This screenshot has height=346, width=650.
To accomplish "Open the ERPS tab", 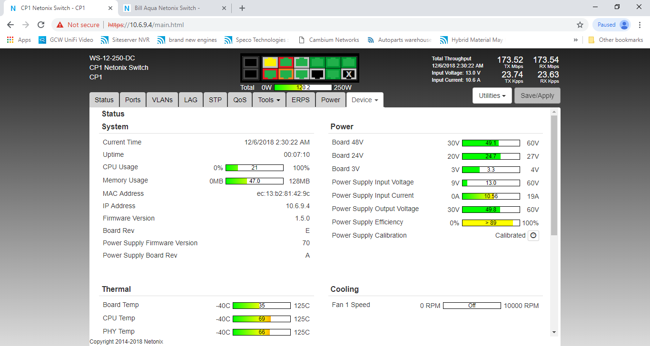I will point(300,100).
